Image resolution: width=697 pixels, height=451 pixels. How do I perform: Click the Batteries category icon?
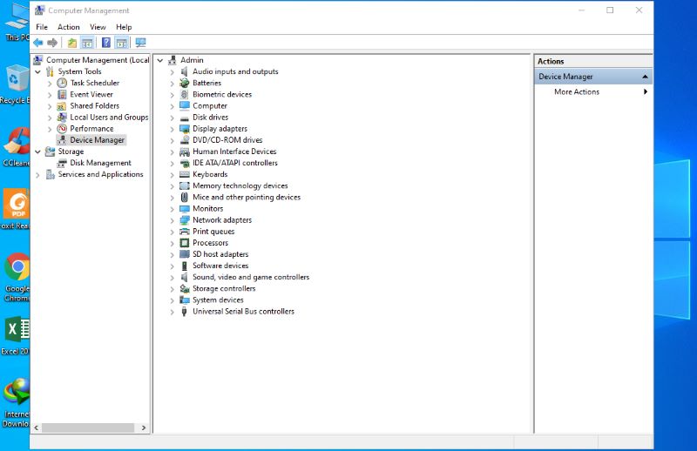click(185, 83)
